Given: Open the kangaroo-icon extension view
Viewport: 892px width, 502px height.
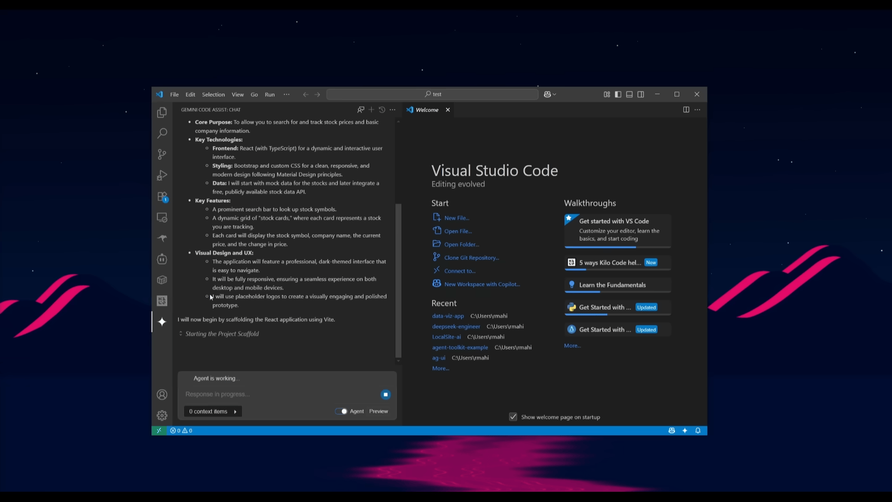Looking at the screenshot, I should pyautogui.click(x=162, y=238).
